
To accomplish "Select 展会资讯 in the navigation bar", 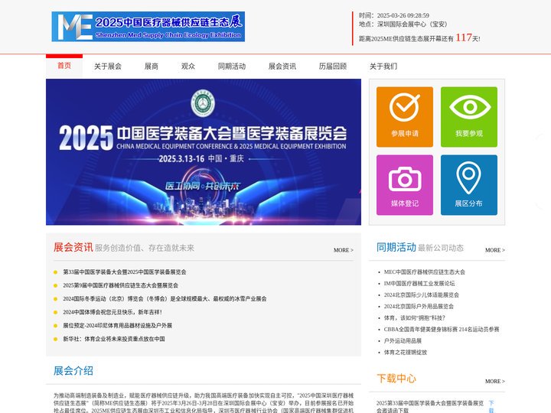I will point(282,66).
